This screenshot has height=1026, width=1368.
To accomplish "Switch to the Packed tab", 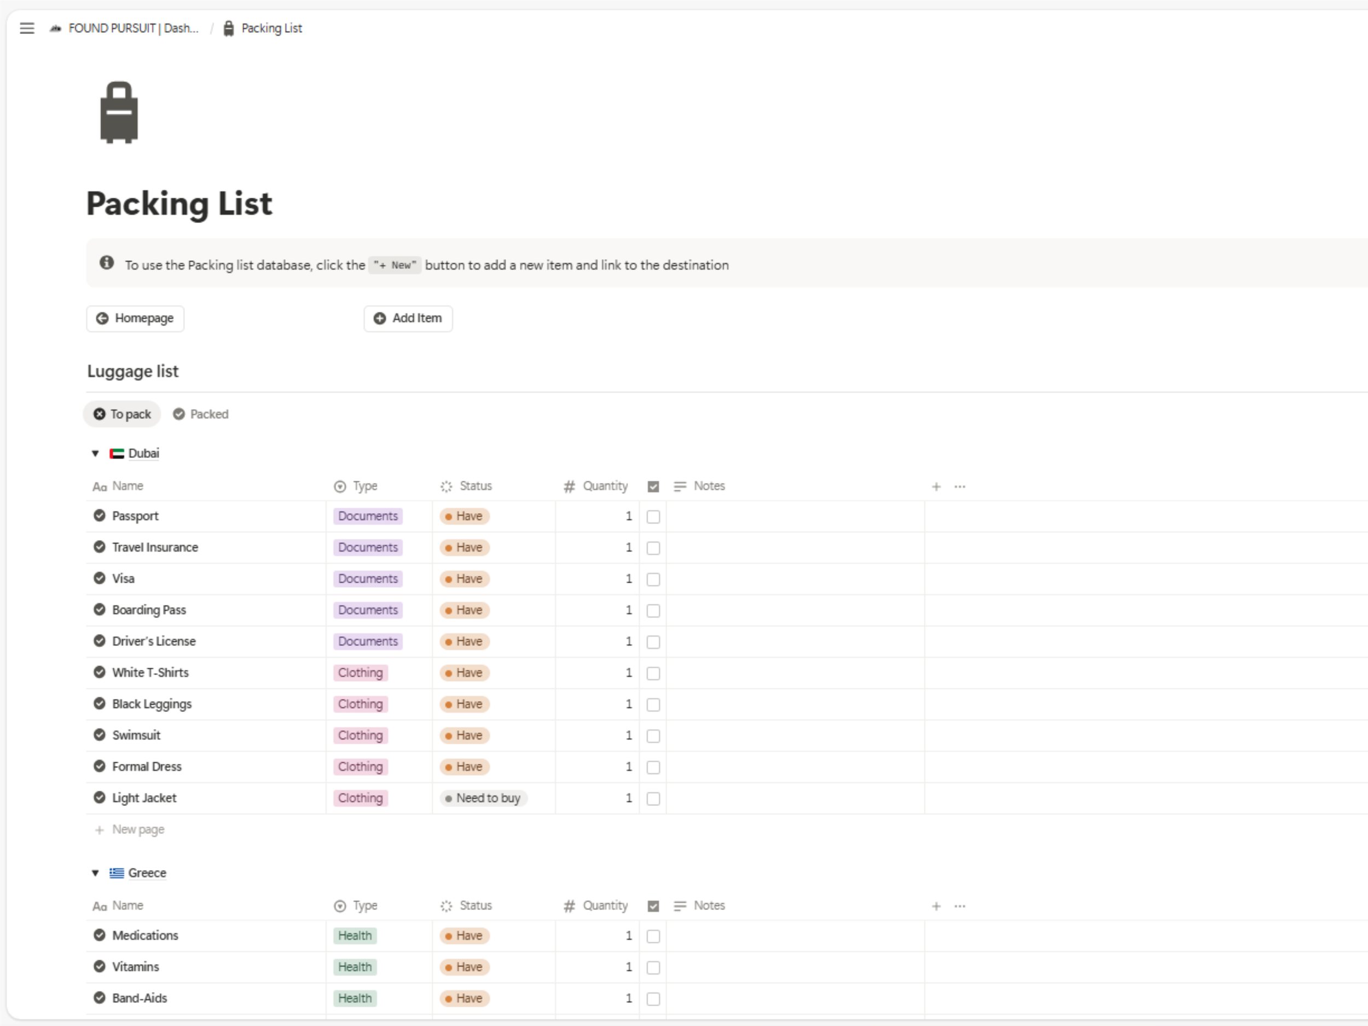I will [x=200, y=414].
